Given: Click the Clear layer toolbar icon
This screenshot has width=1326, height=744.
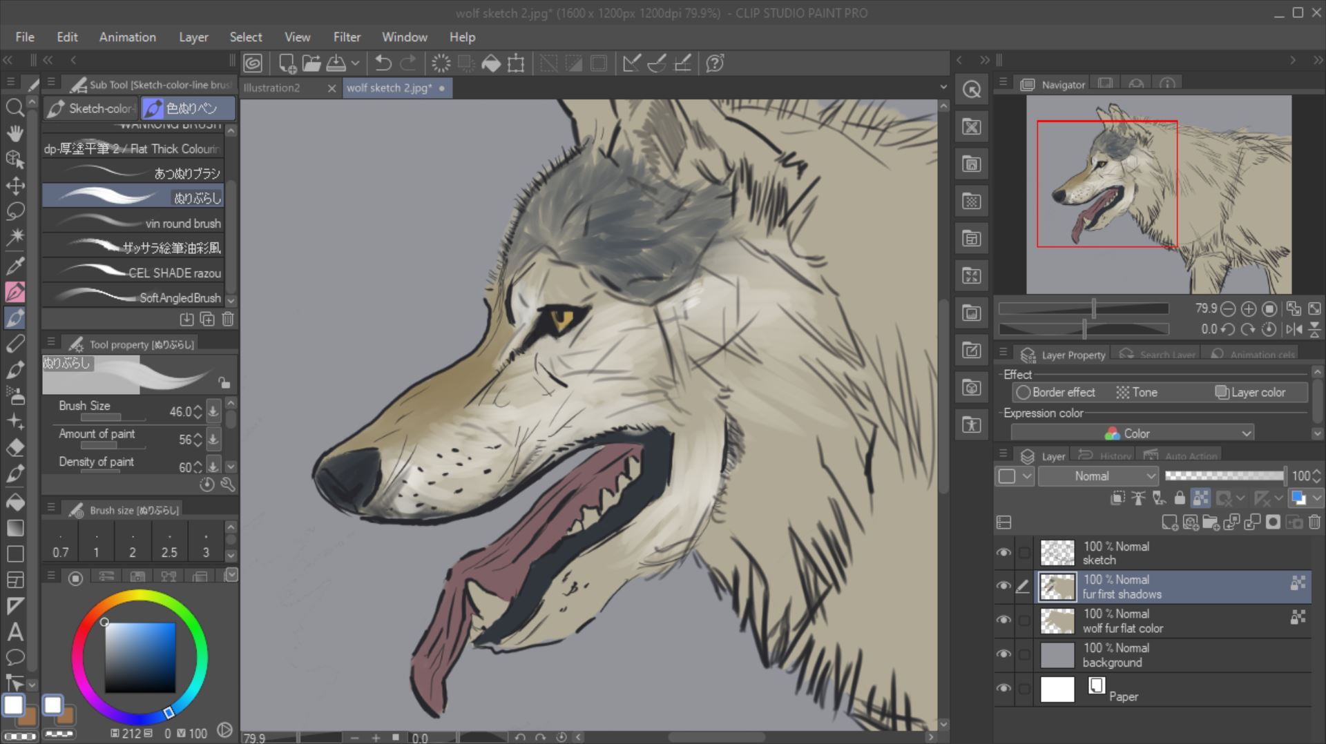Looking at the screenshot, I should 441,63.
